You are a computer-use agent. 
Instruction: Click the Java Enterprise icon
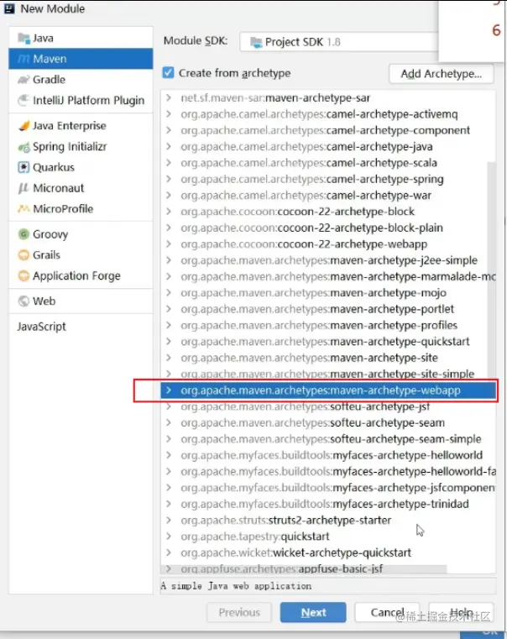click(x=24, y=126)
